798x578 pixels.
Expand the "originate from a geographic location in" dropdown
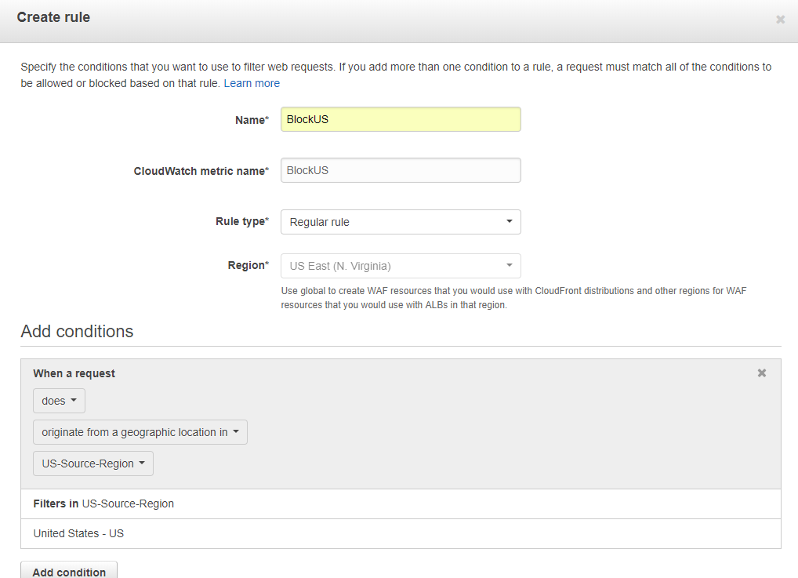[x=140, y=432]
